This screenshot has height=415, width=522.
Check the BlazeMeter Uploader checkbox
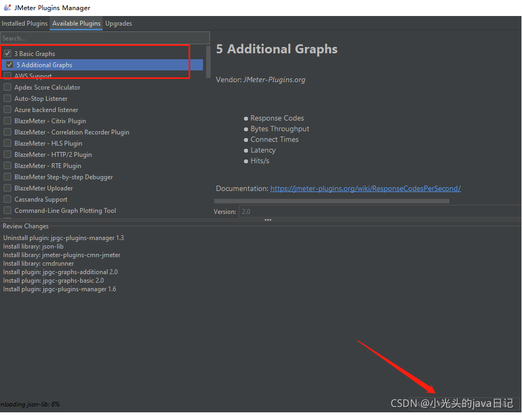coord(7,188)
